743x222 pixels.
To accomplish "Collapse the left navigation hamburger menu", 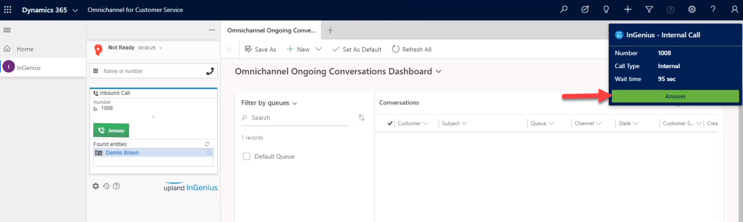I will point(7,30).
